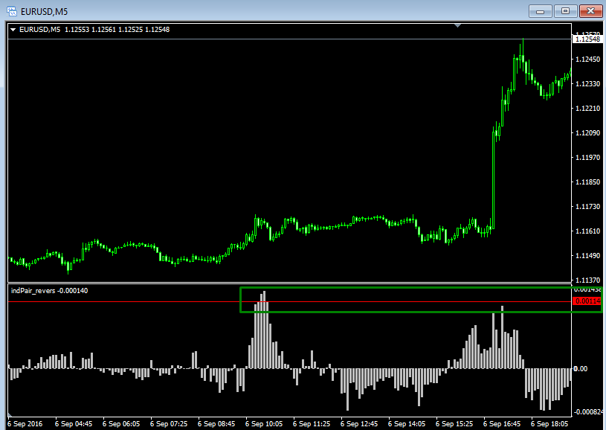
Task: Maximize the EURUSD,M5 chart window
Action: [x=565, y=11]
